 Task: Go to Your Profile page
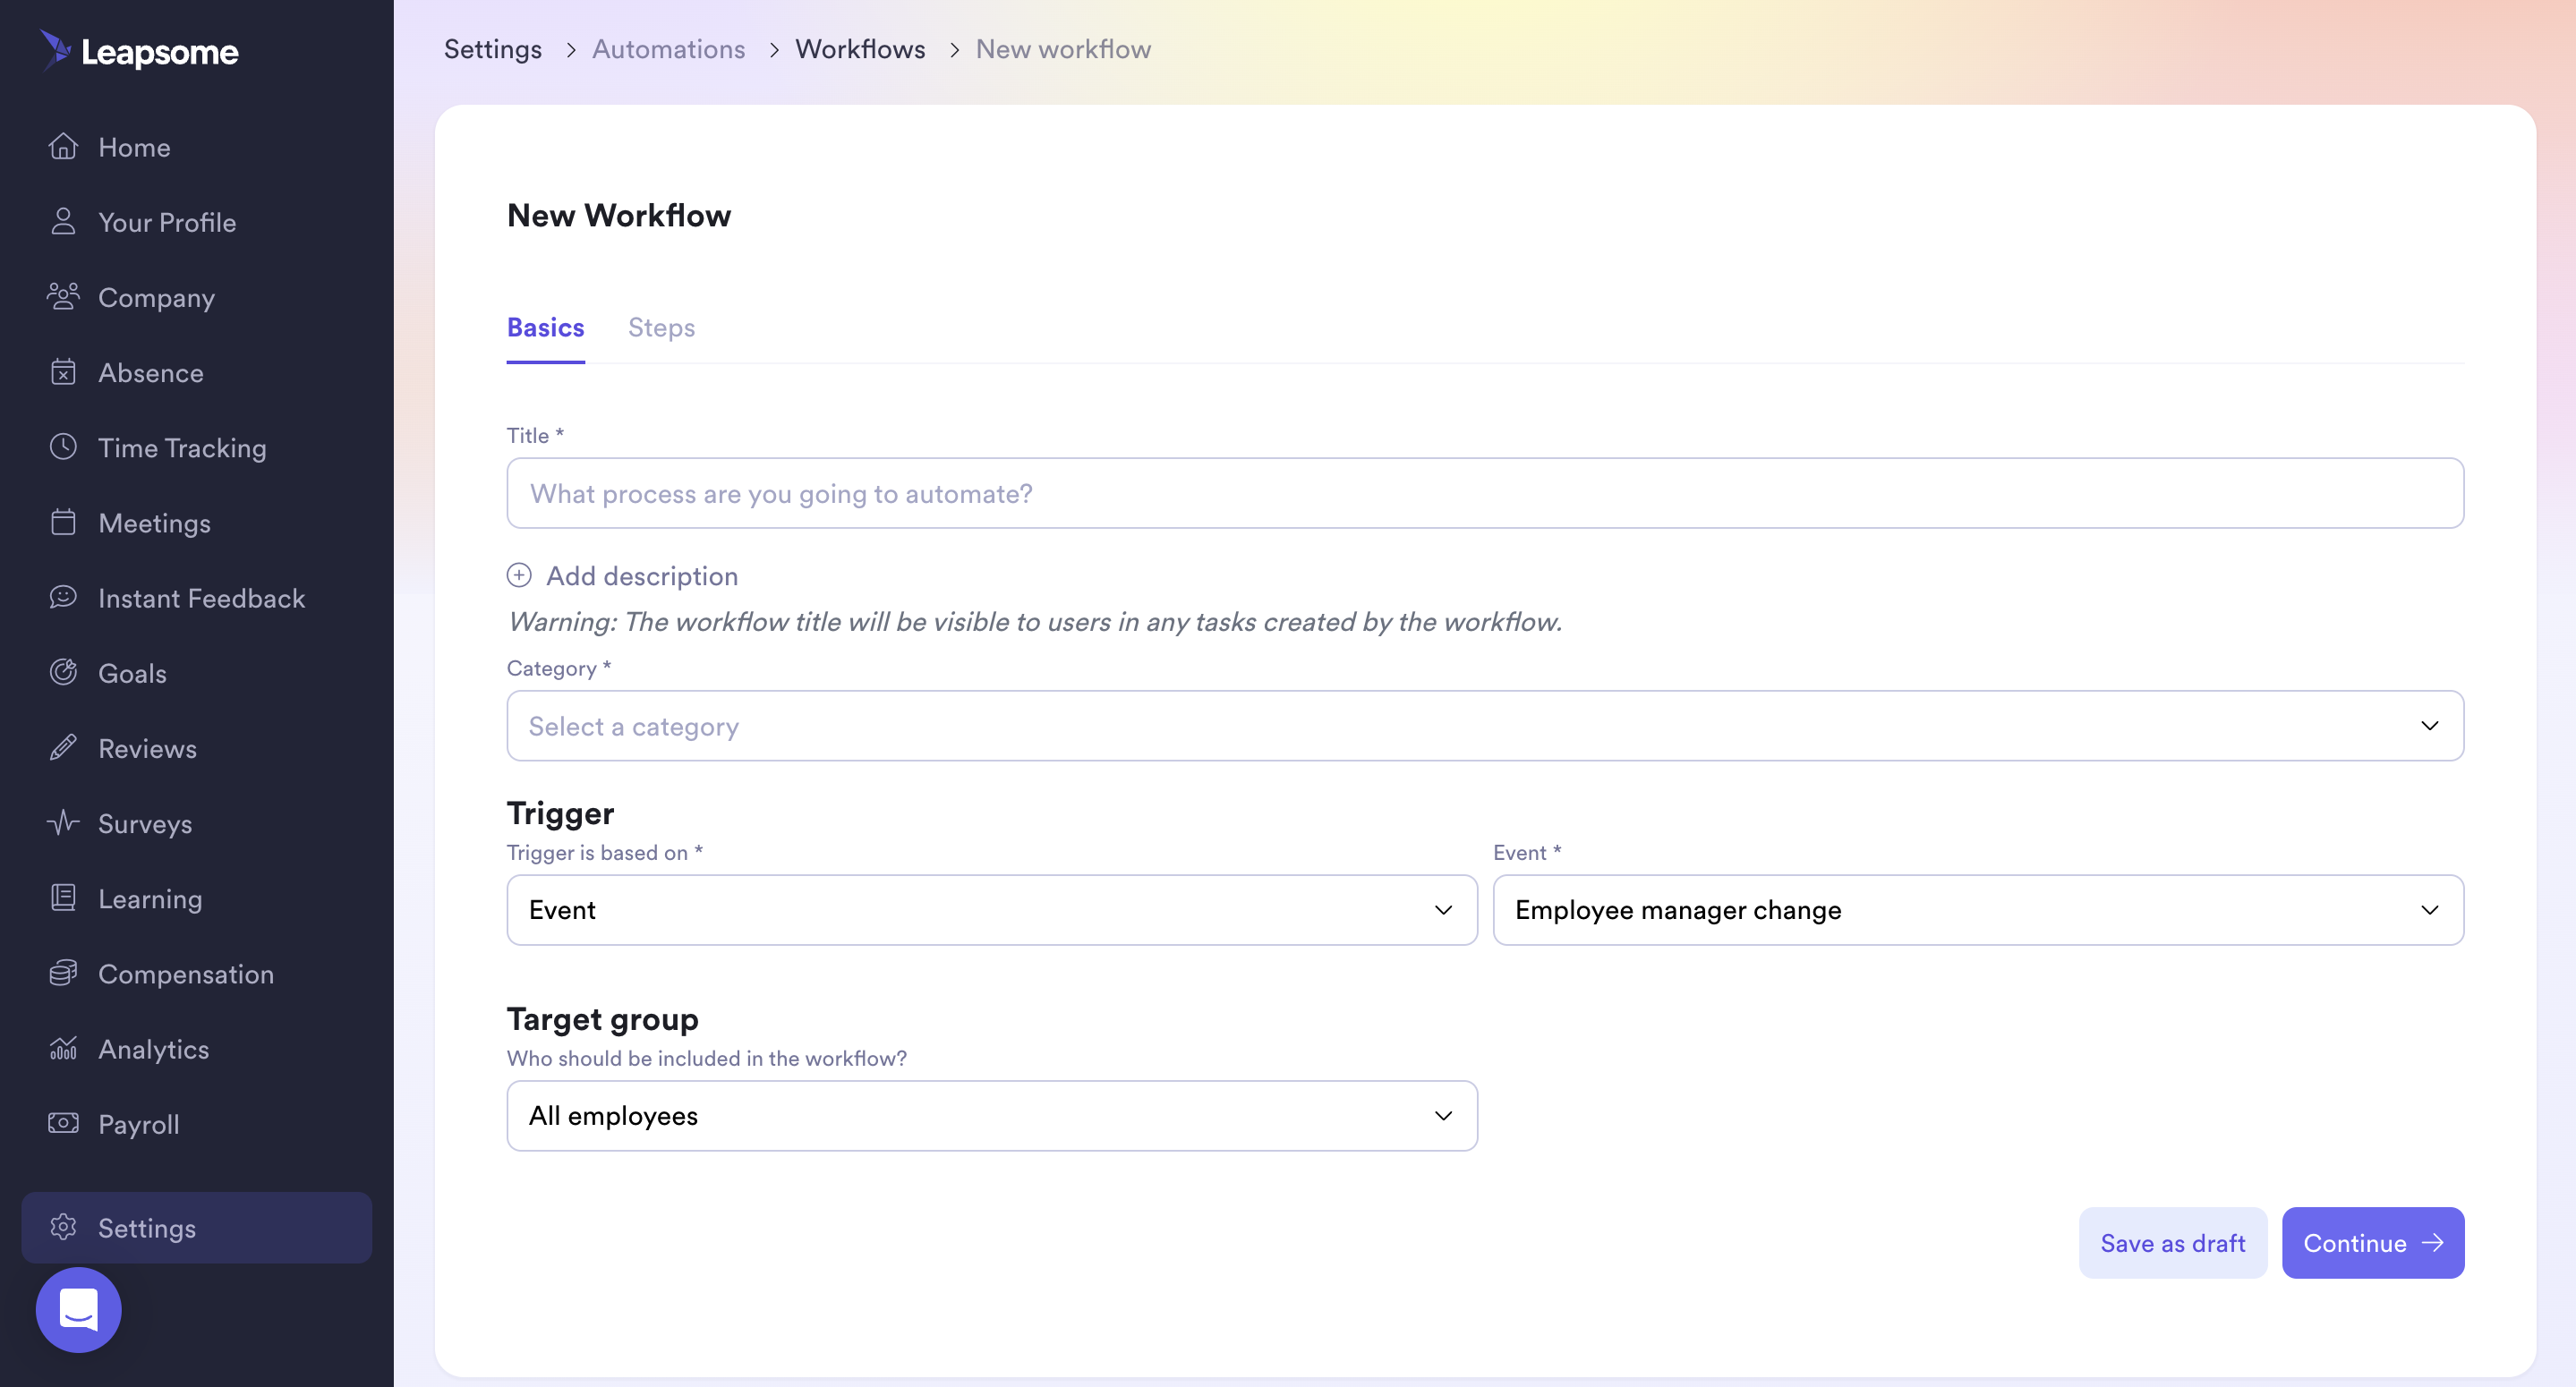coord(197,222)
